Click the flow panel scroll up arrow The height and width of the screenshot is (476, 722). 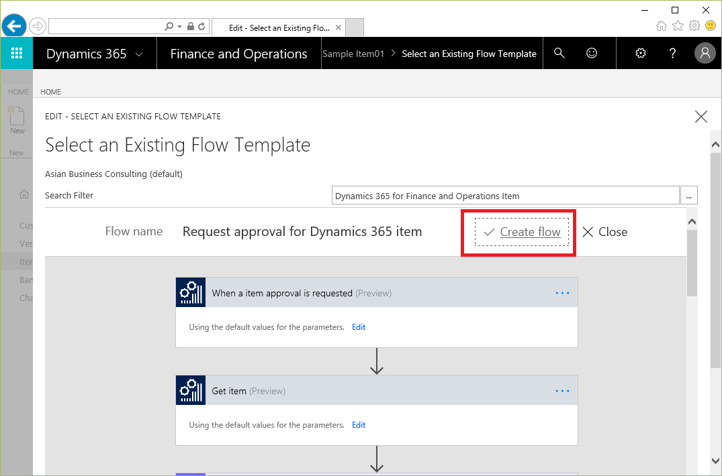coord(692,222)
